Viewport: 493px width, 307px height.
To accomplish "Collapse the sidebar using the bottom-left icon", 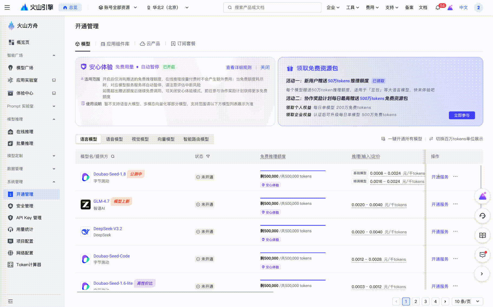I will click(x=11, y=301).
